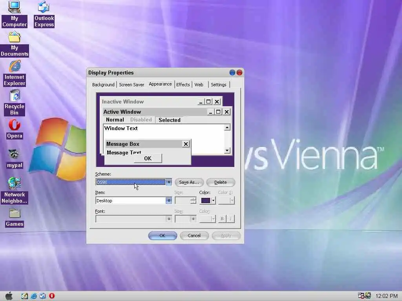Toggle the Bold font button
This screenshot has height=301, width=402.
point(222,219)
